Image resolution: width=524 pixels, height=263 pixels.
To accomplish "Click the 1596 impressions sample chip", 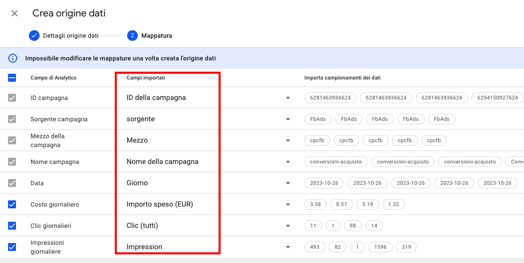I will pos(380,247).
